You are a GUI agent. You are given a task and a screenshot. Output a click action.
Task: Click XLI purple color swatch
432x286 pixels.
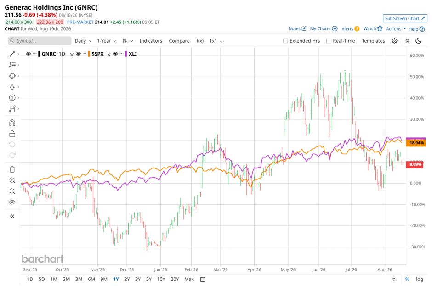pos(126,54)
